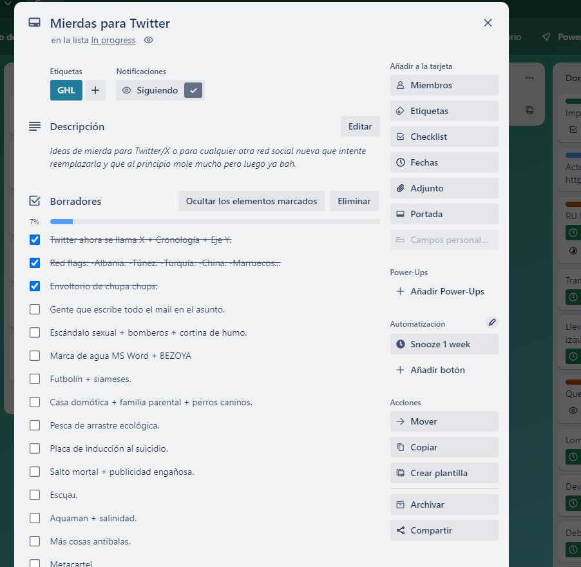Close the Mierdas para Twitter card dialog
This screenshot has height=567, width=581.
(488, 23)
